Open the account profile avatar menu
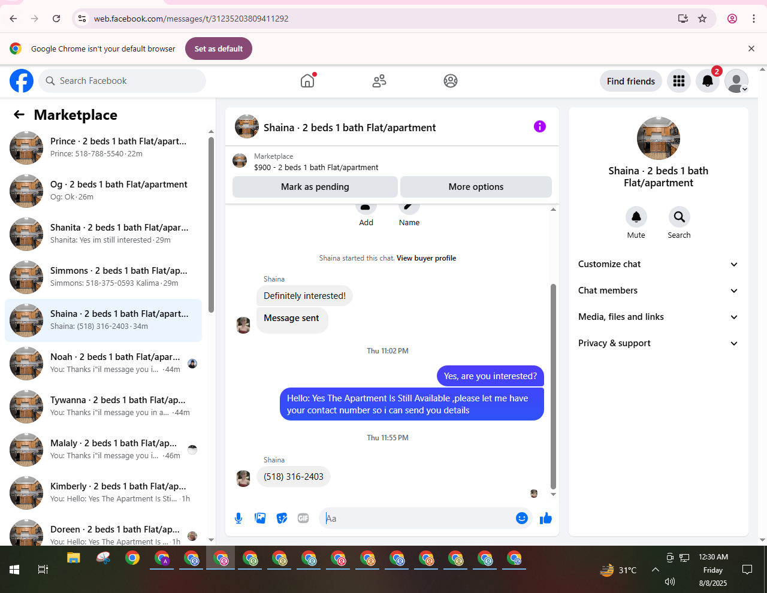Viewport: 767px width, 593px height. (736, 81)
